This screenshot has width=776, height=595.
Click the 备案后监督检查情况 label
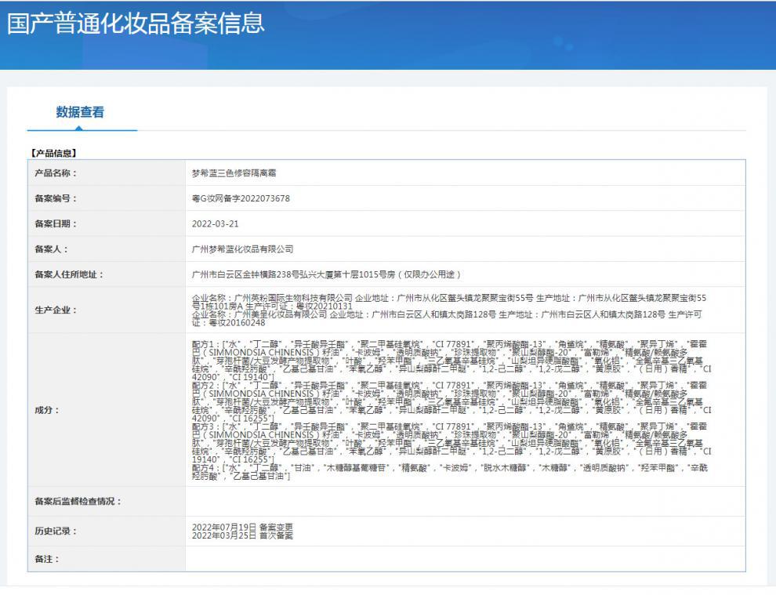78,502
